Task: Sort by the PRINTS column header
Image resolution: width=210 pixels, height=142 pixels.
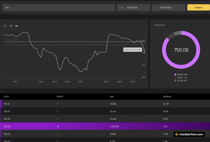Action: pos(60,97)
